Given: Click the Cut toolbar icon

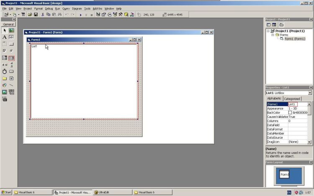Looking at the screenshot, I should pyautogui.click(x=42, y=15).
